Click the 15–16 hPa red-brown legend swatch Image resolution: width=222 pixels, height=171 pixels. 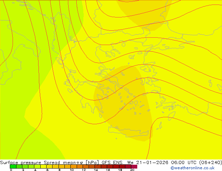[104, 166]
